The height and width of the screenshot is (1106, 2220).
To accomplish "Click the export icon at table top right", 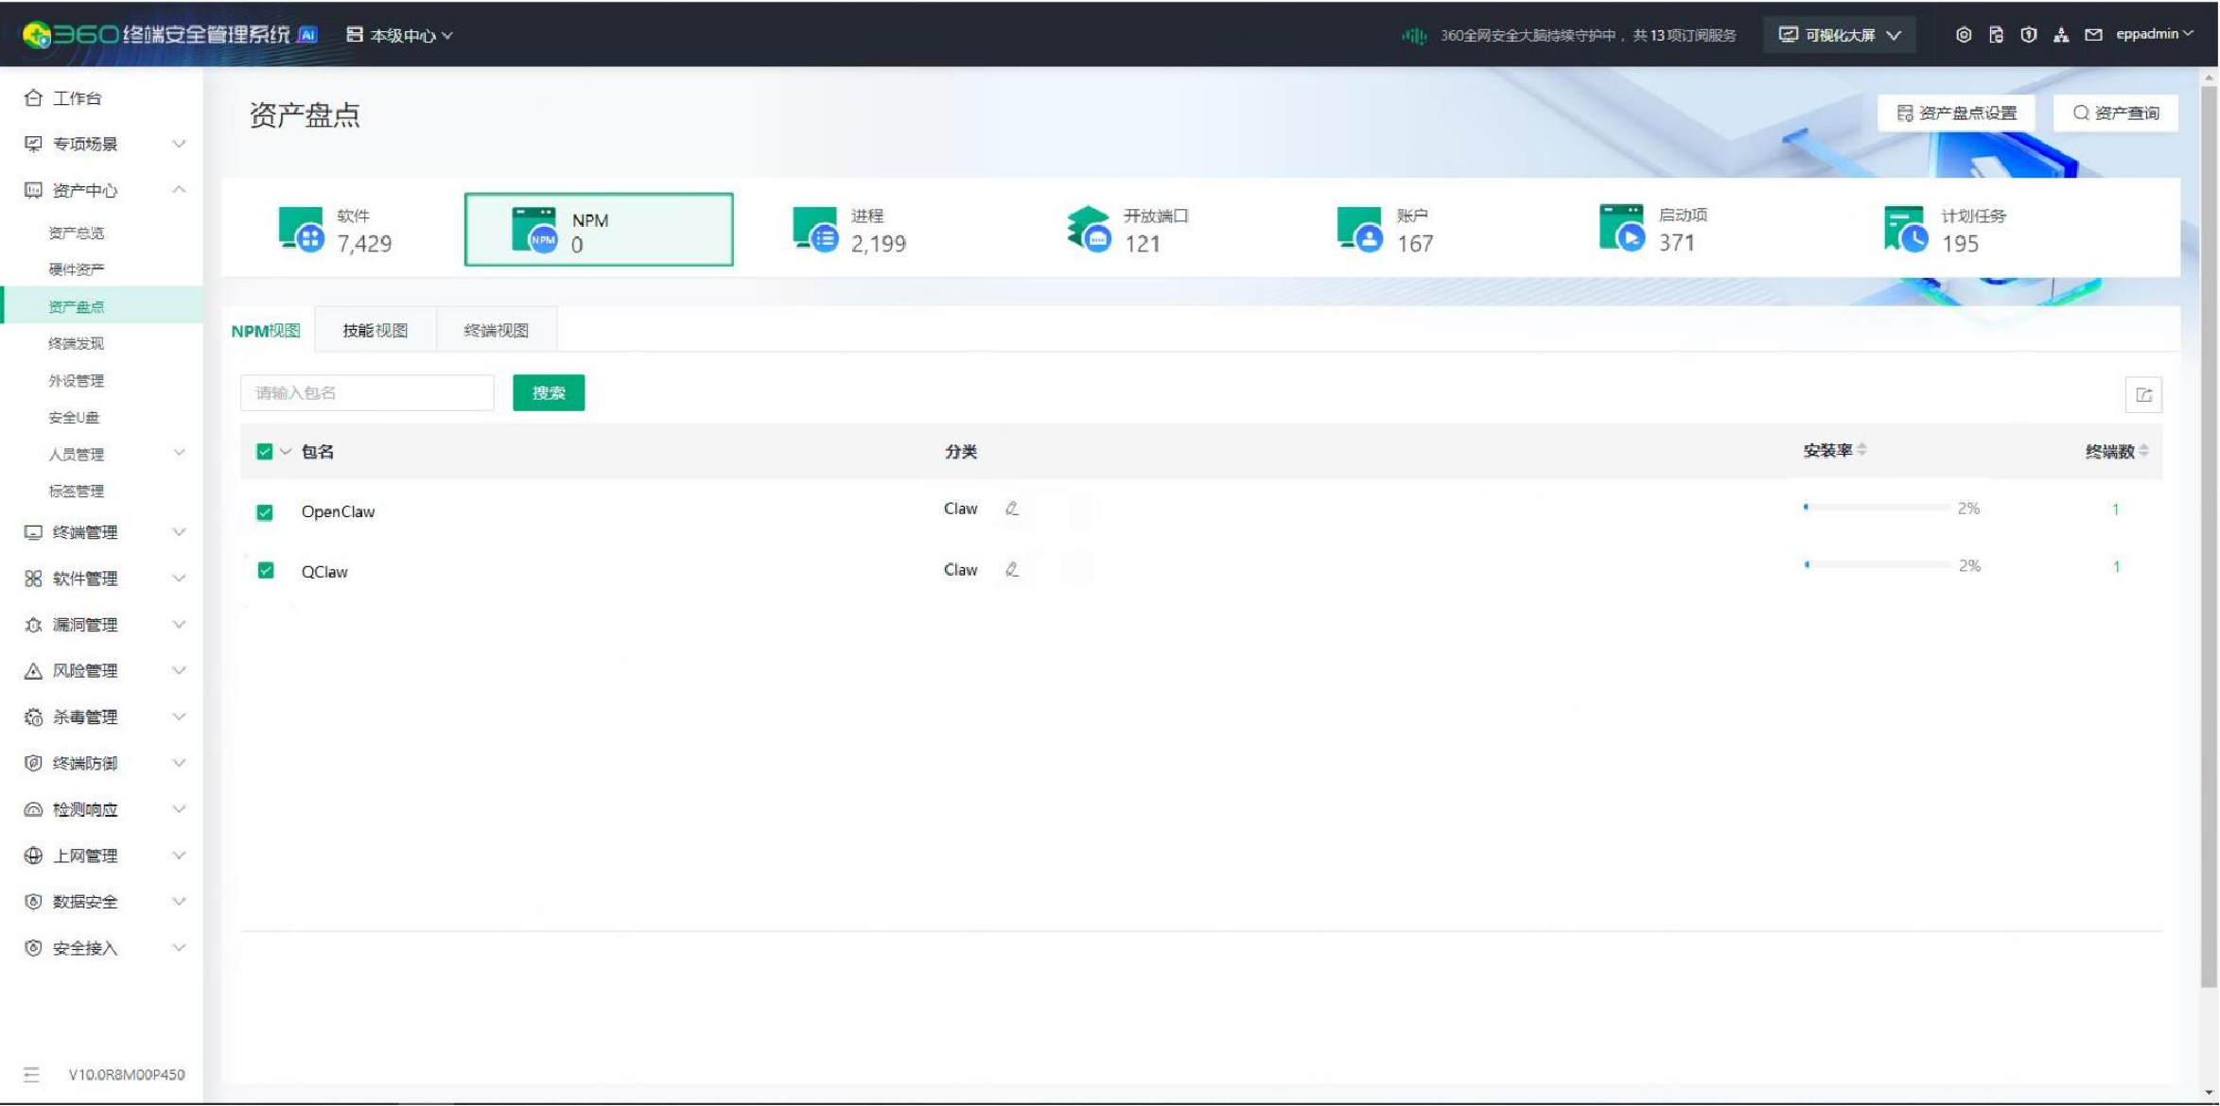I will coord(2143,394).
